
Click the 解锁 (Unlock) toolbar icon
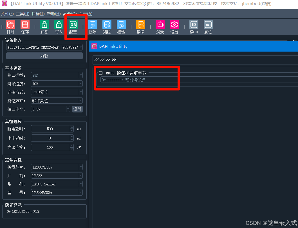[x=44, y=25]
